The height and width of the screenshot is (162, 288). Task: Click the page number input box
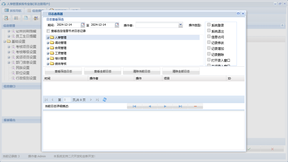tap(67, 100)
